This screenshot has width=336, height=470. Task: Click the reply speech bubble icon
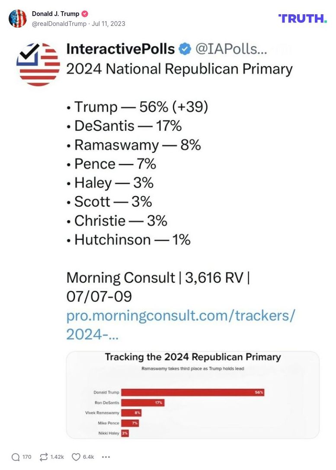(16, 457)
